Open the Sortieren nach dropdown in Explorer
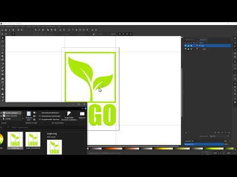 [x=29, y=116]
